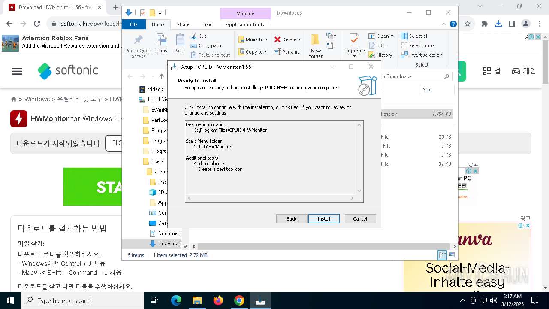Image resolution: width=549 pixels, height=309 pixels.
Task: Click Copy path in ribbon
Action: tap(206, 45)
